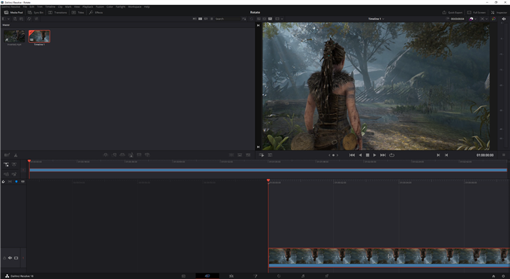510x279 pixels.
Task: Select source tape viewer mode
Action: pyautogui.click(x=264, y=19)
